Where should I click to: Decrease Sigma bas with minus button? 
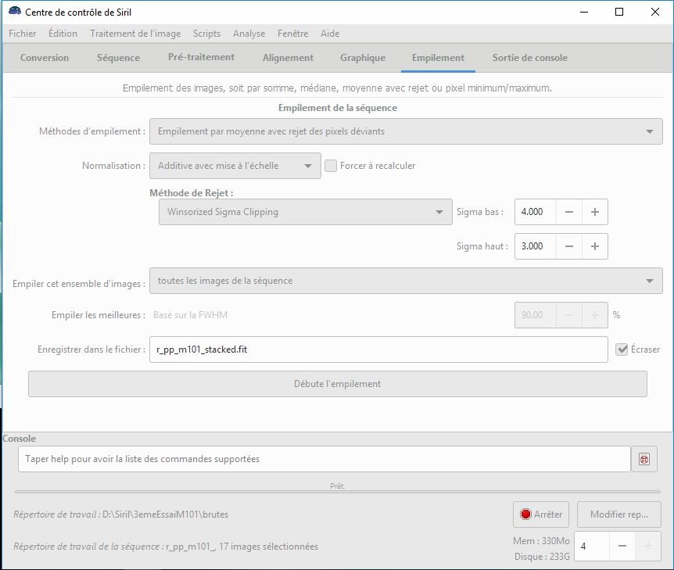pyautogui.click(x=568, y=212)
